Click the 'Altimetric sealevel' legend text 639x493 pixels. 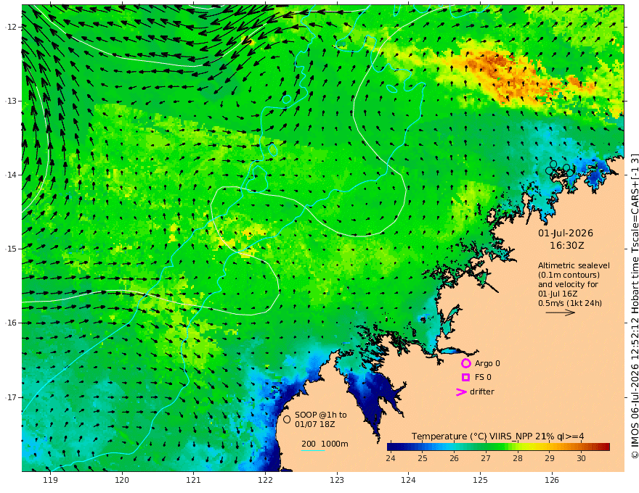pyautogui.click(x=574, y=265)
